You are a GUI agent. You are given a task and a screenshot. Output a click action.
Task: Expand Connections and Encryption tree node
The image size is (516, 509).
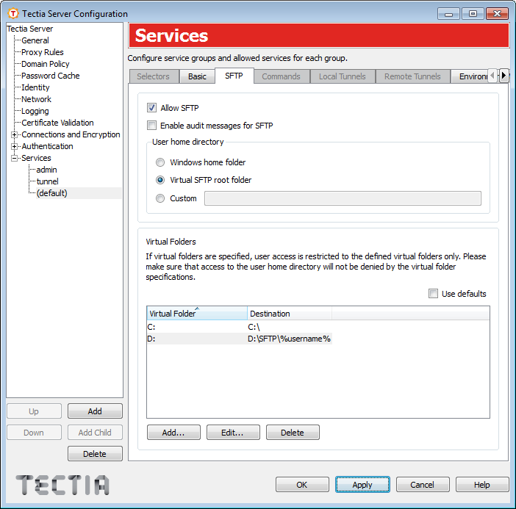[15, 134]
